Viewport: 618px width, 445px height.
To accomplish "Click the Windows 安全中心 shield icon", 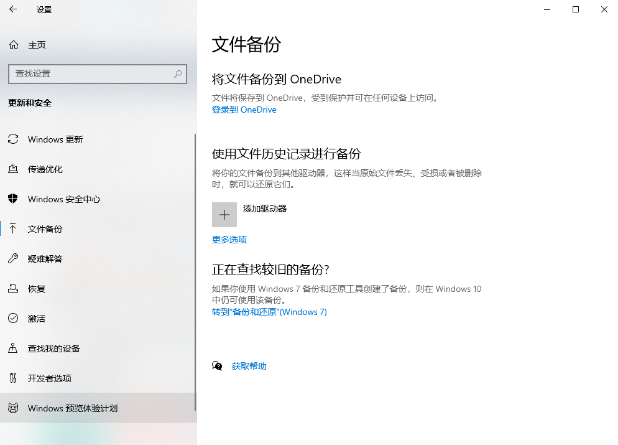I will pyautogui.click(x=13, y=199).
